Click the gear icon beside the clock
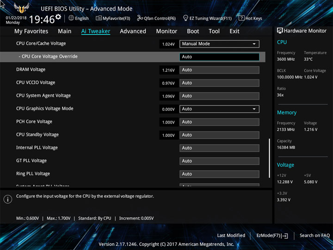Image resolution: width=333 pixels, height=250 pixels. point(58,17)
